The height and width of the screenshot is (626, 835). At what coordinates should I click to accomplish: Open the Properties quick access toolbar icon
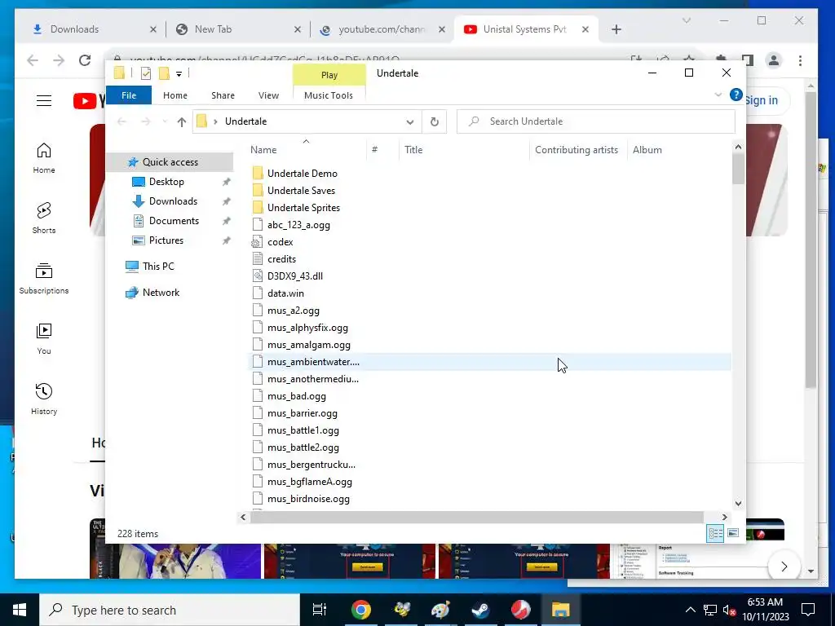145,73
